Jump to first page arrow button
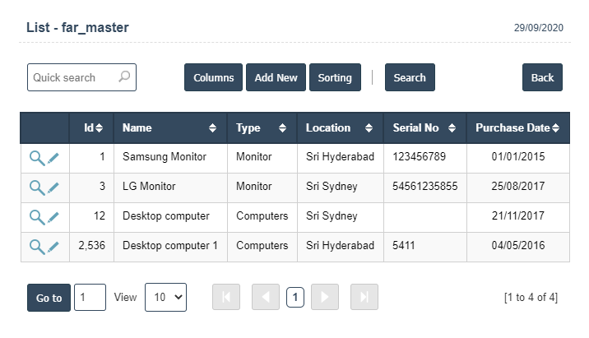Screen dimensions: 589x338 [226, 298]
